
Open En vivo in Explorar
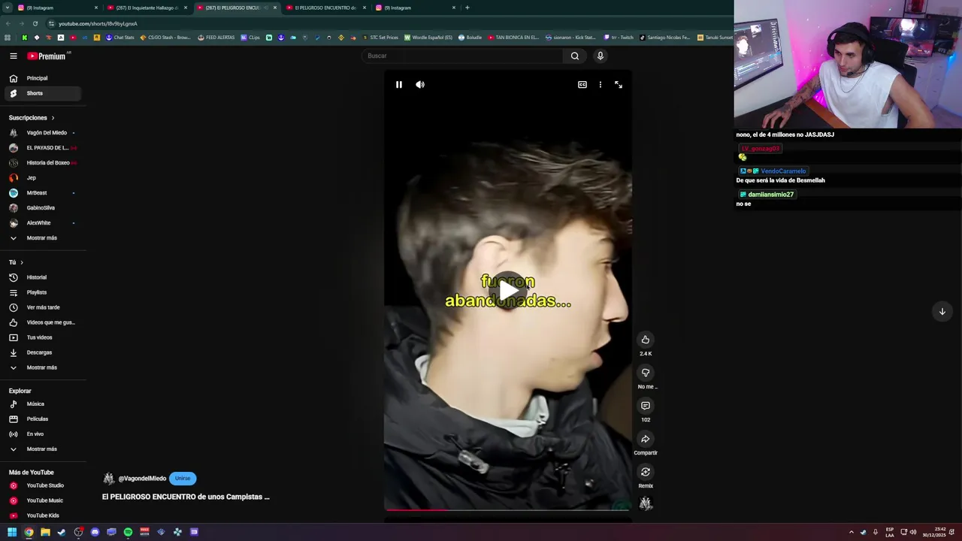point(43,434)
